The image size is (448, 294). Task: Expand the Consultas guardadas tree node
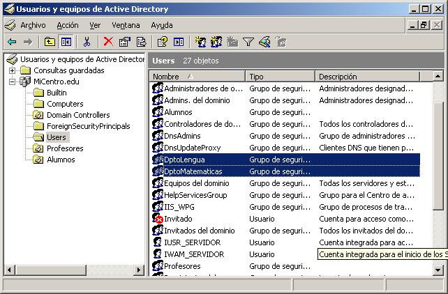(x=13, y=70)
